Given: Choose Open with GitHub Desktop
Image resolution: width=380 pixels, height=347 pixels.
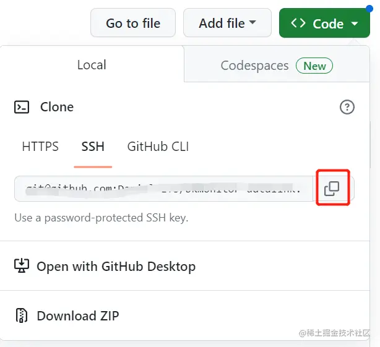Looking at the screenshot, I should [x=116, y=266].
